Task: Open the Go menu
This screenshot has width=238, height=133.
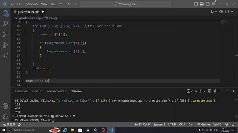Action: tap(52, 4)
